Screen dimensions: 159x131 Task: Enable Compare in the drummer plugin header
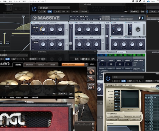click(x=8, y=59)
